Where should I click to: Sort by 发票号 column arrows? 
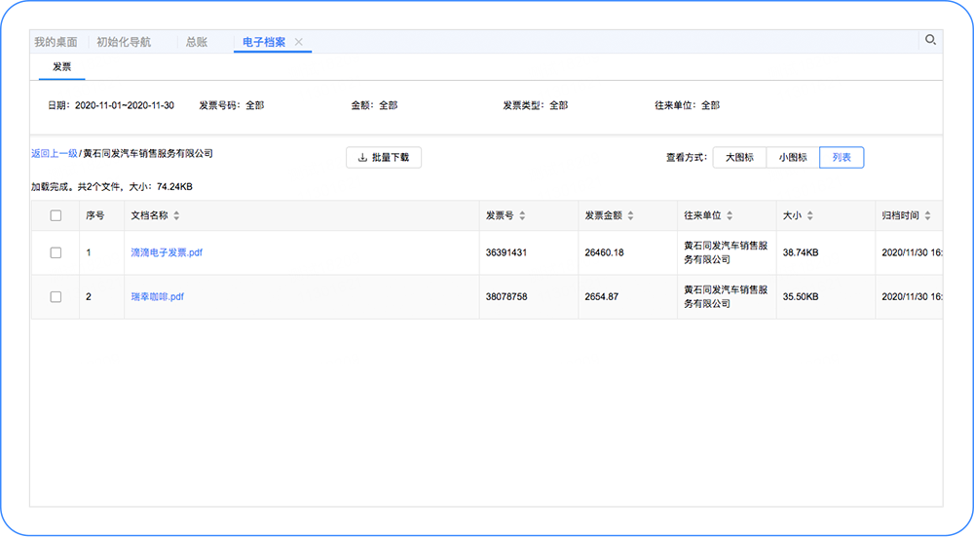[x=522, y=215]
